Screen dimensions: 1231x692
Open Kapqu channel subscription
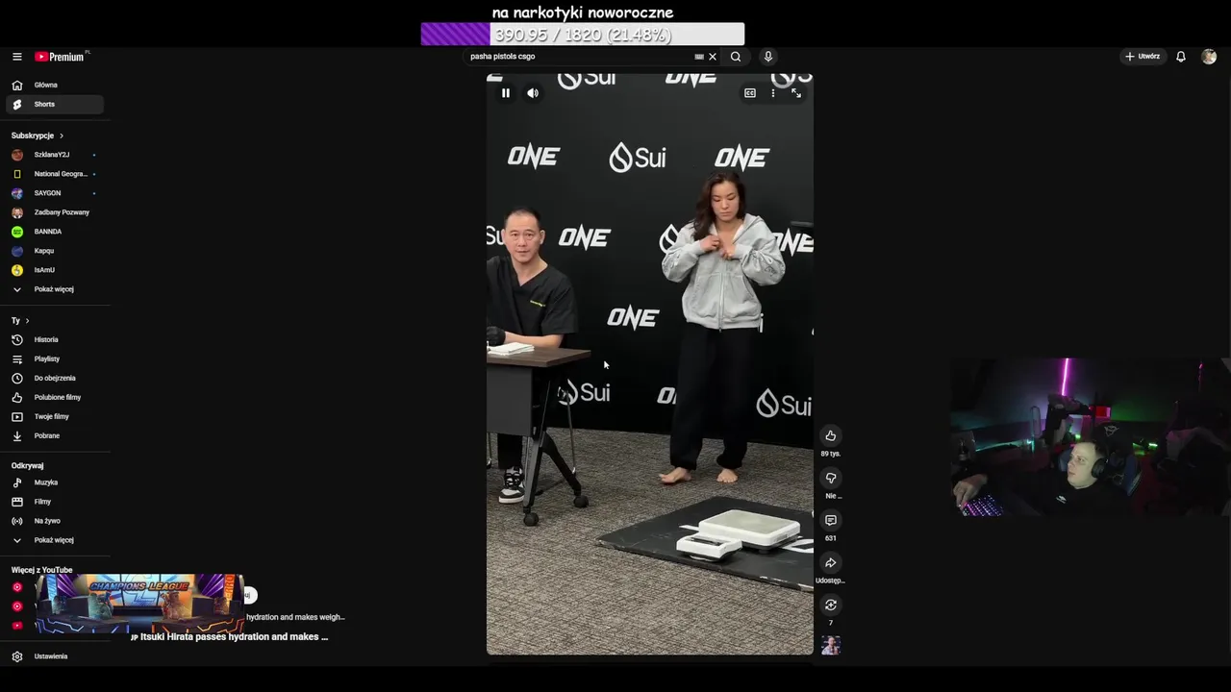(56, 251)
